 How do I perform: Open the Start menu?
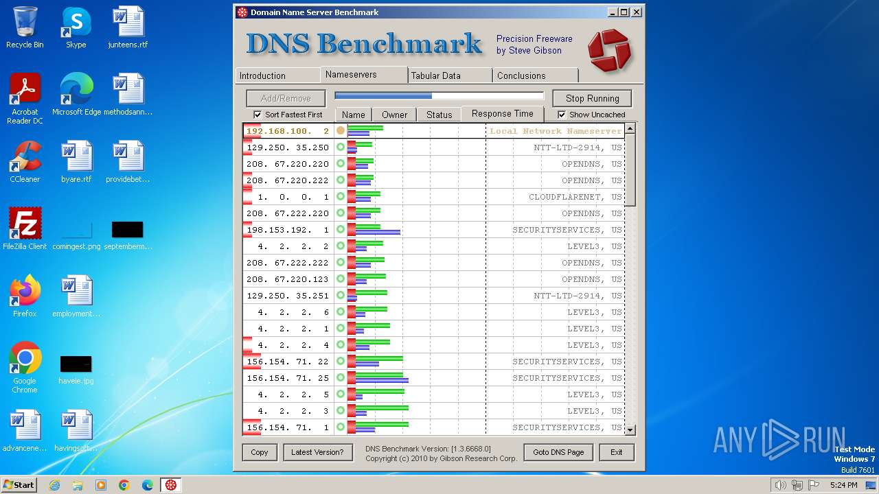point(19,485)
